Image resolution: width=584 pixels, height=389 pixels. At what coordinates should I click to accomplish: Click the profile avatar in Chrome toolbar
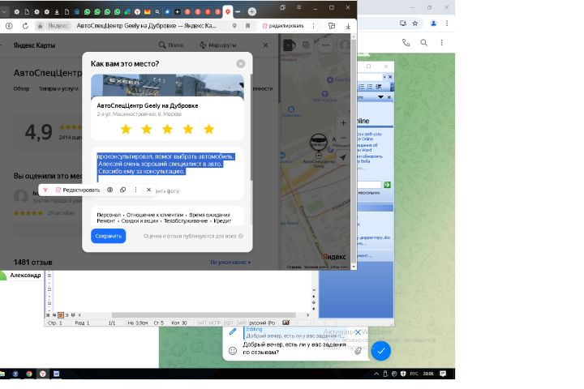click(x=433, y=23)
